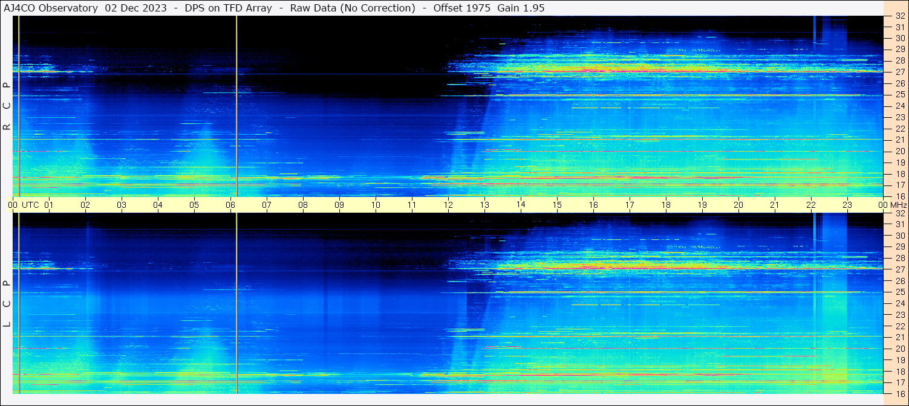Select the 16 hour tick on time axis
Screen dimensions: 909x406
click(593, 205)
